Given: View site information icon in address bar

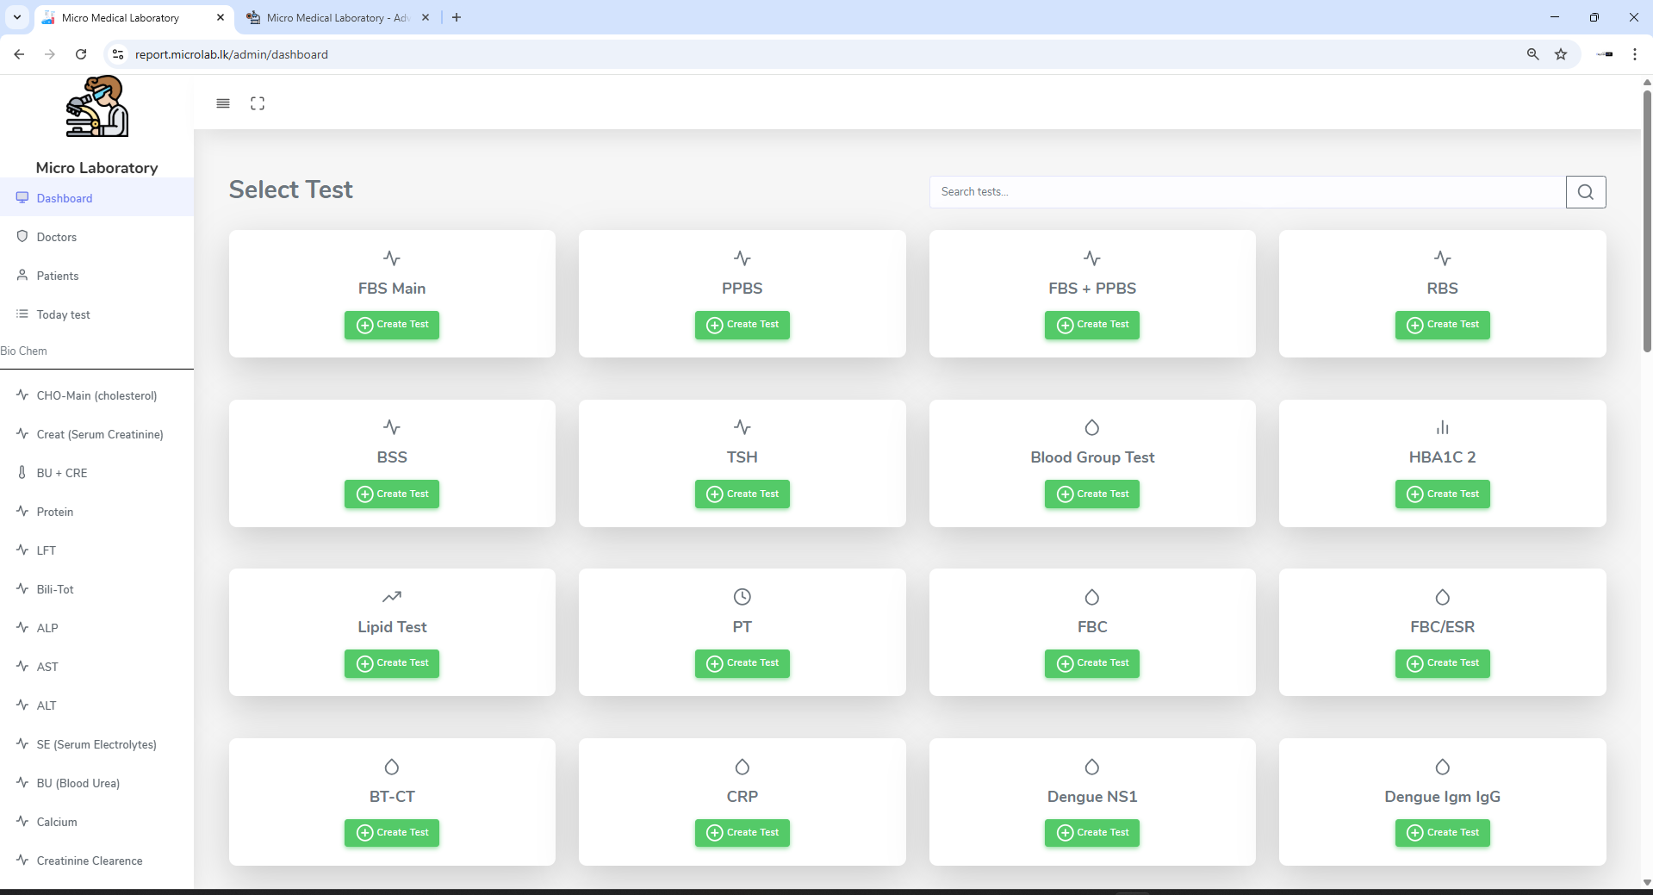Looking at the screenshot, I should [118, 54].
